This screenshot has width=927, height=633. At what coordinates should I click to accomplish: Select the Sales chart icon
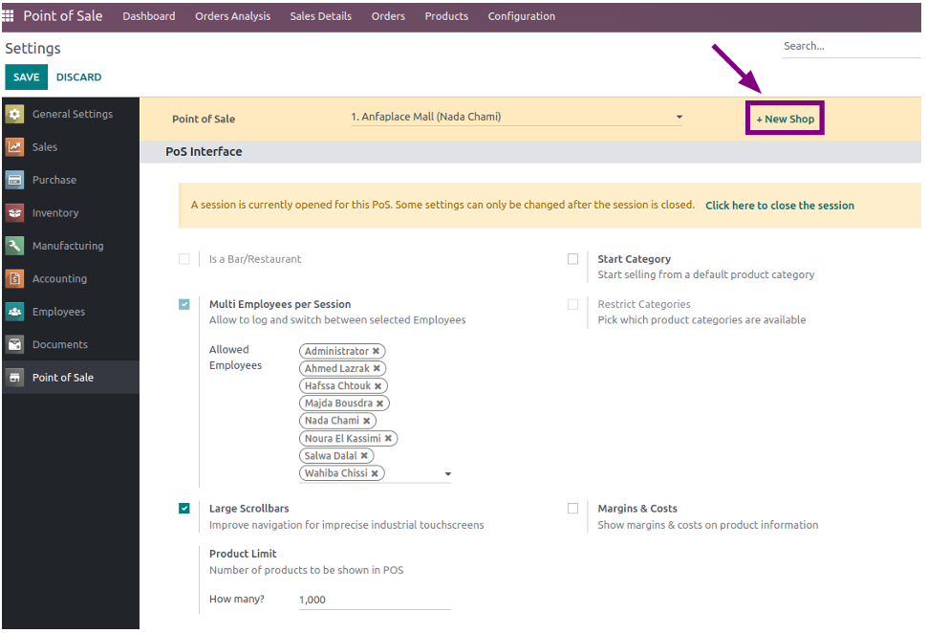pyautogui.click(x=14, y=146)
